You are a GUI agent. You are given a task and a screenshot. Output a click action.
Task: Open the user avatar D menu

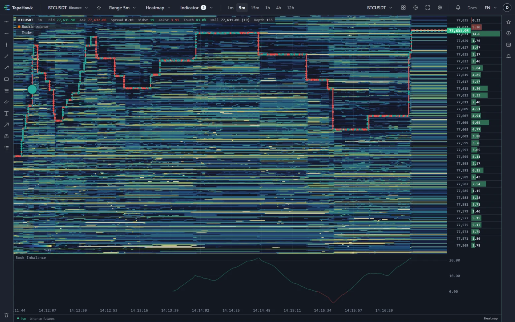tap(507, 8)
